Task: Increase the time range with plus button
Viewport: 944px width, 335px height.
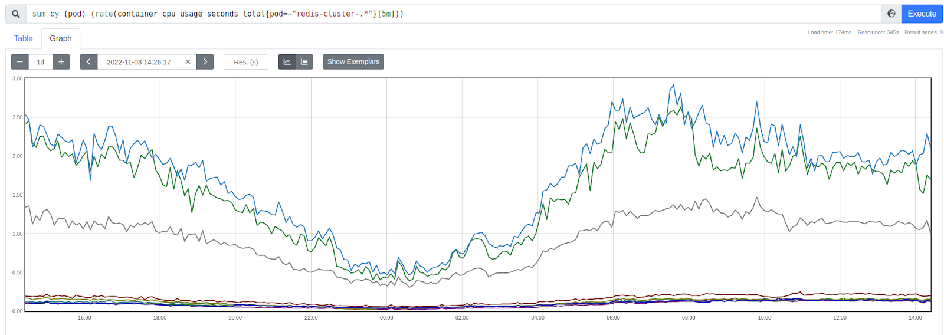Action: [x=61, y=62]
